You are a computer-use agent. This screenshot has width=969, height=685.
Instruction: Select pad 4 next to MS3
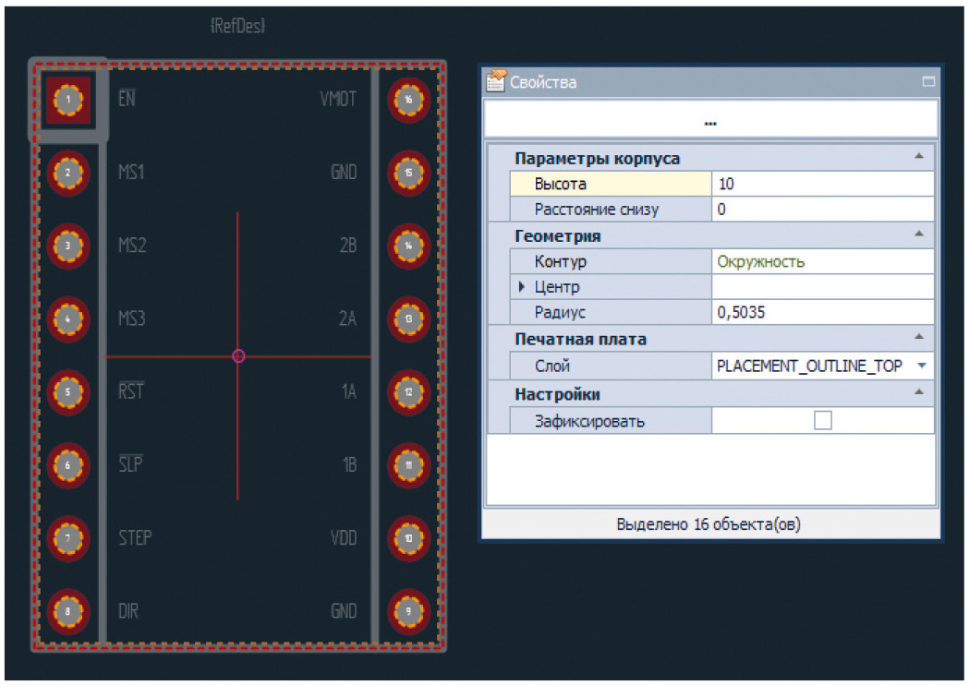pyautogui.click(x=68, y=319)
